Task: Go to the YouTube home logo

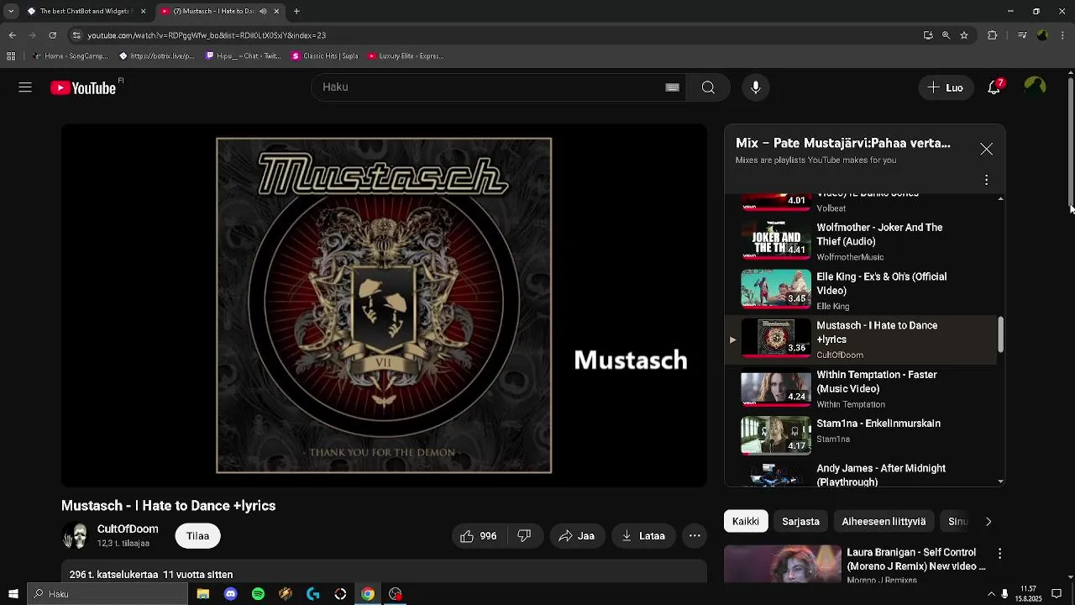Action: (x=83, y=87)
